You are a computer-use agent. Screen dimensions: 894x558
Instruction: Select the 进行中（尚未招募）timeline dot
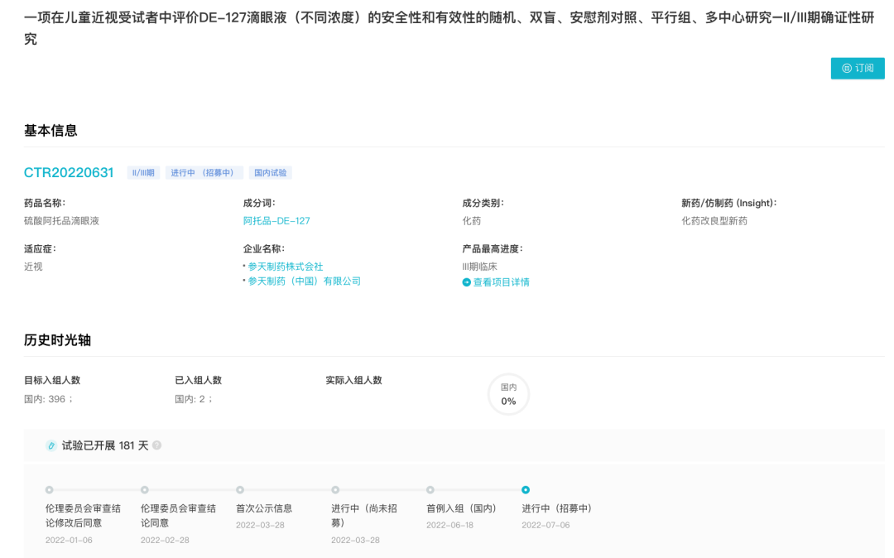(x=335, y=490)
